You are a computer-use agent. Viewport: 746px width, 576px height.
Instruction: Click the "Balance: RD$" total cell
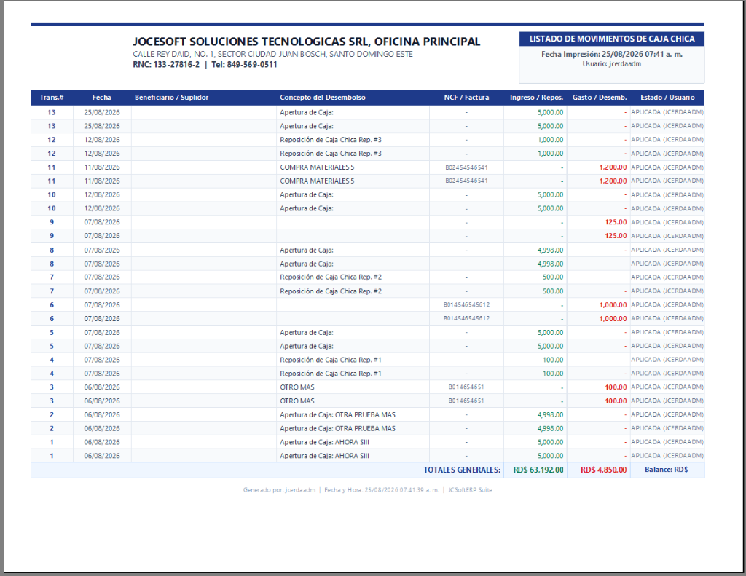point(666,470)
